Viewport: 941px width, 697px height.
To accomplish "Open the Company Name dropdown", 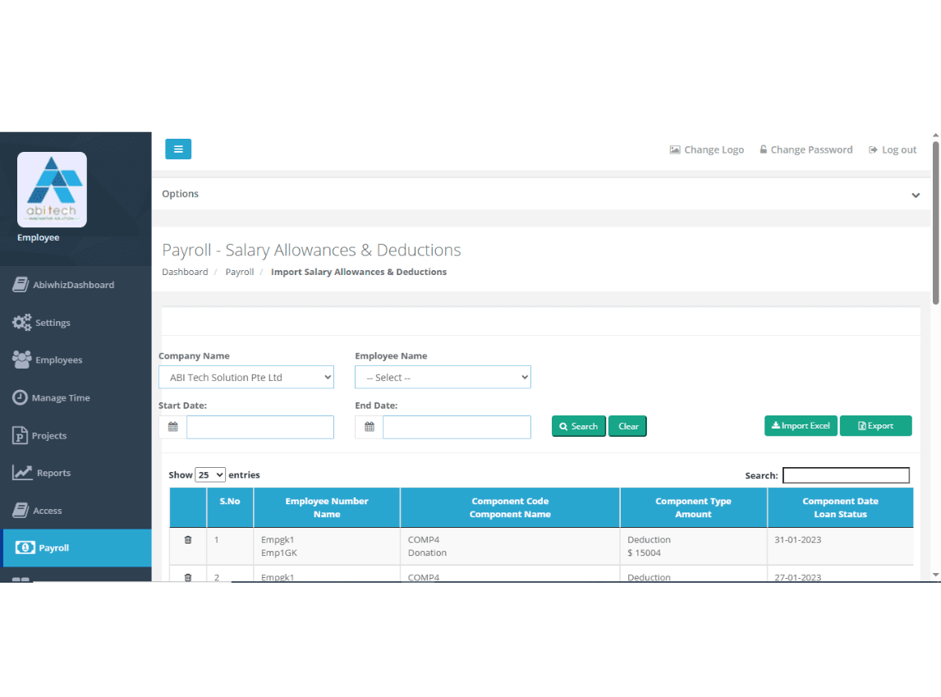I will click(246, 378).
